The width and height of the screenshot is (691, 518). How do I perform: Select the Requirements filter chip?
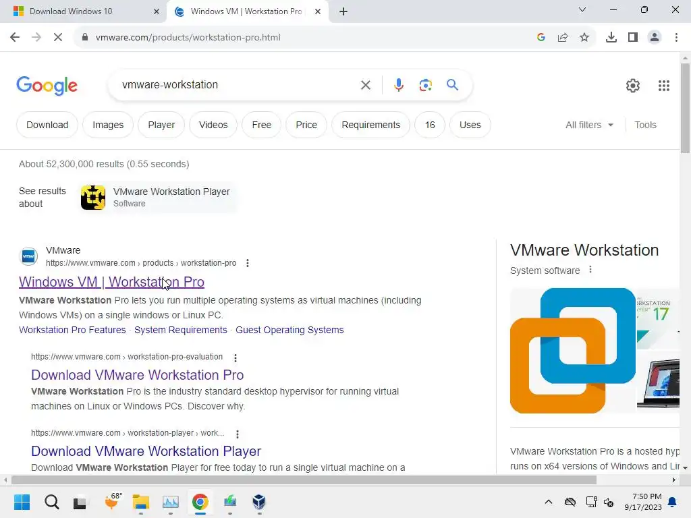coord(371,125)
